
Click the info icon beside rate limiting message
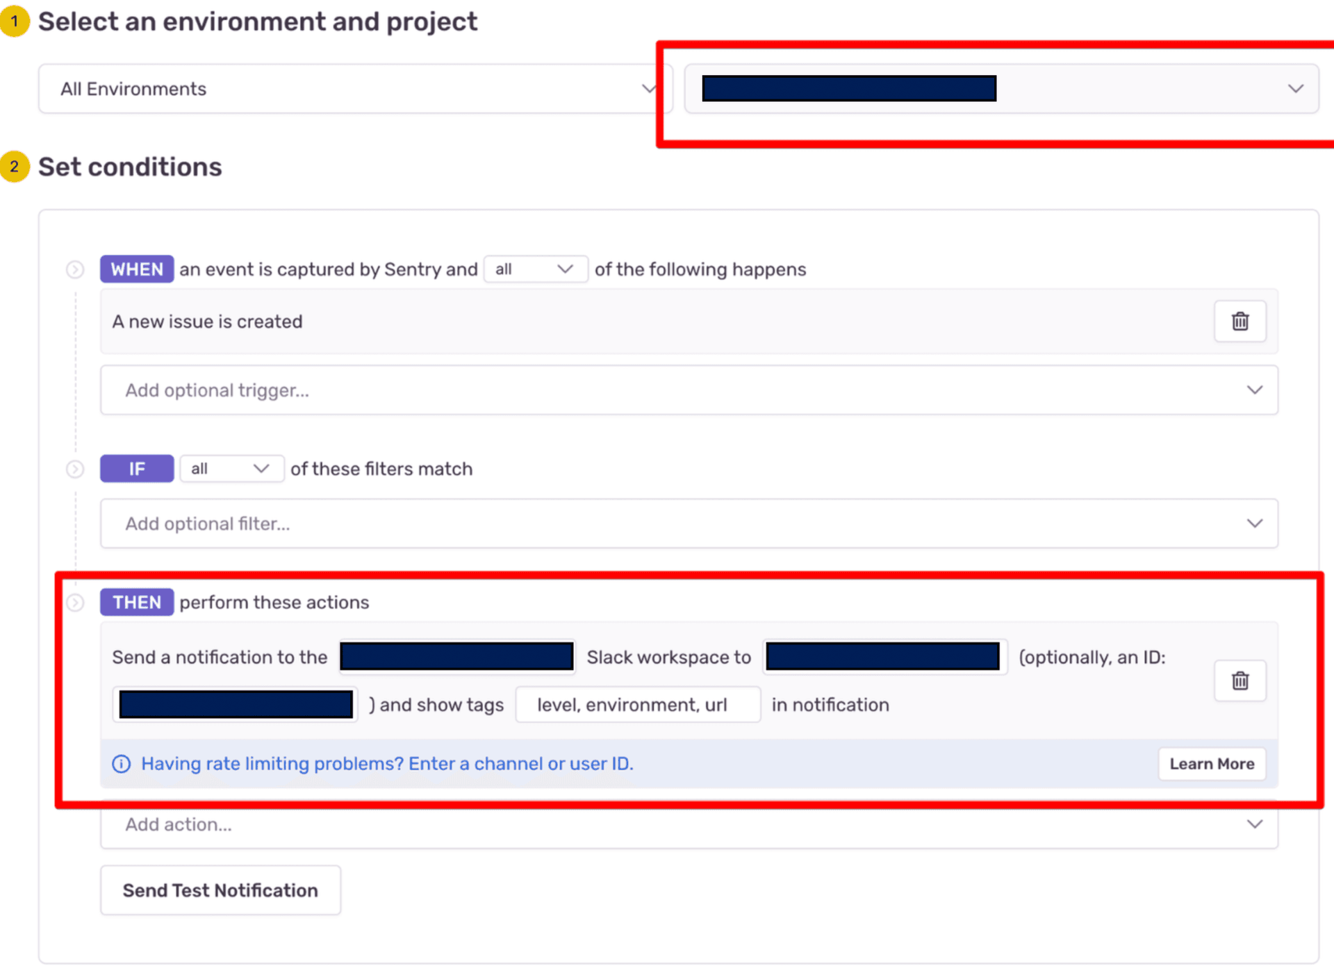coord(122,764)
